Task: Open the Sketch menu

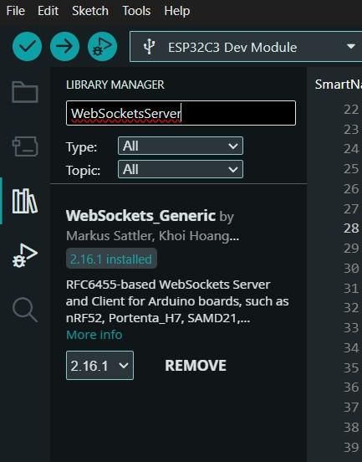Action: click(90, 11)
